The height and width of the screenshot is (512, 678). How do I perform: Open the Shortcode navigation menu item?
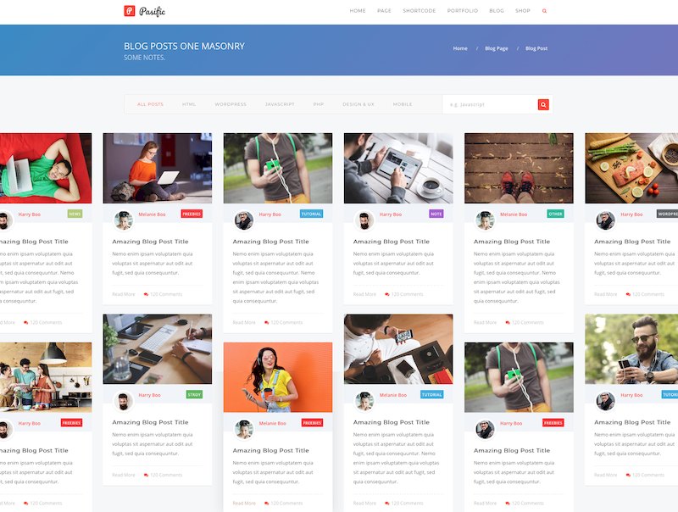pyautogui.click(x=419, y=11)
